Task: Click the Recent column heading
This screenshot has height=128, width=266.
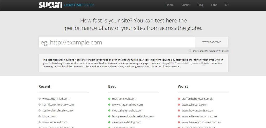Action: click(x=44, y=86)
